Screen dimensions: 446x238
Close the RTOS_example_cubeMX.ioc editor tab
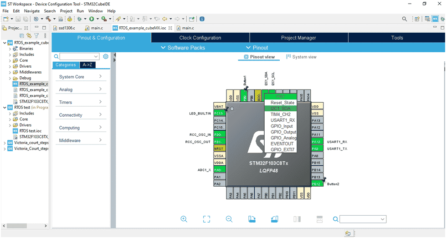170,28
